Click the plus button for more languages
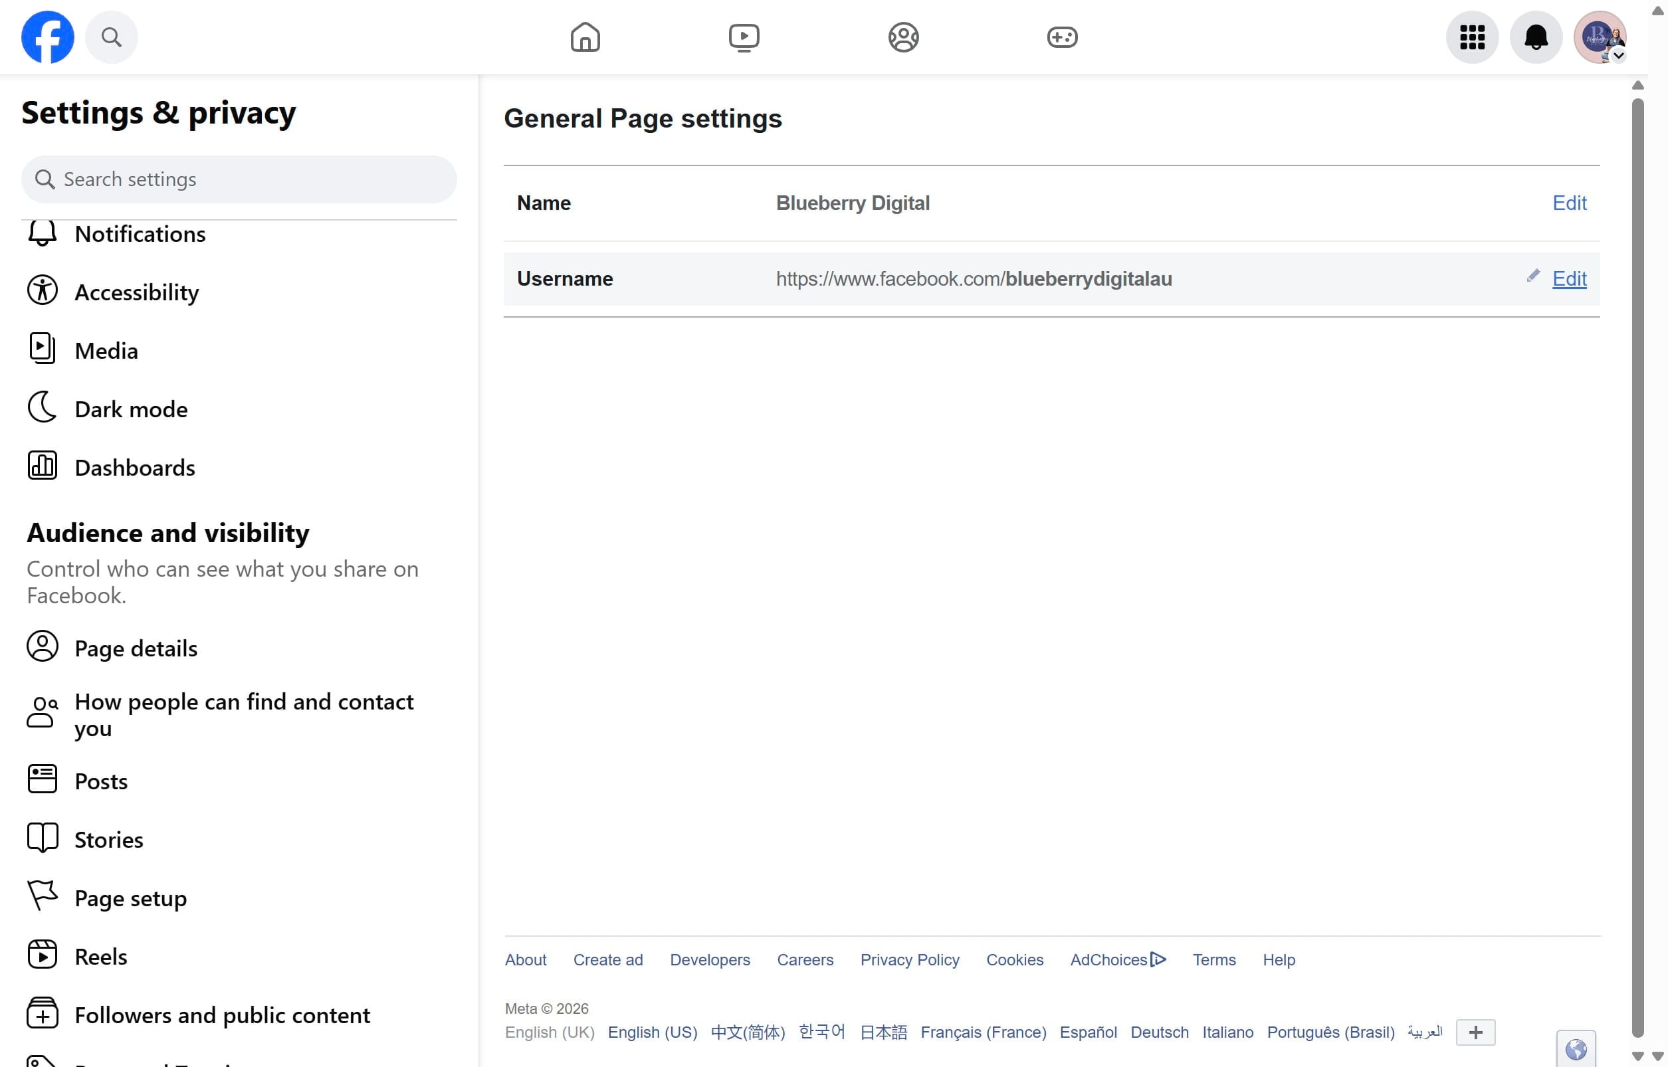The height and width of the screenshot is (1067, 1668). 1475,1032
